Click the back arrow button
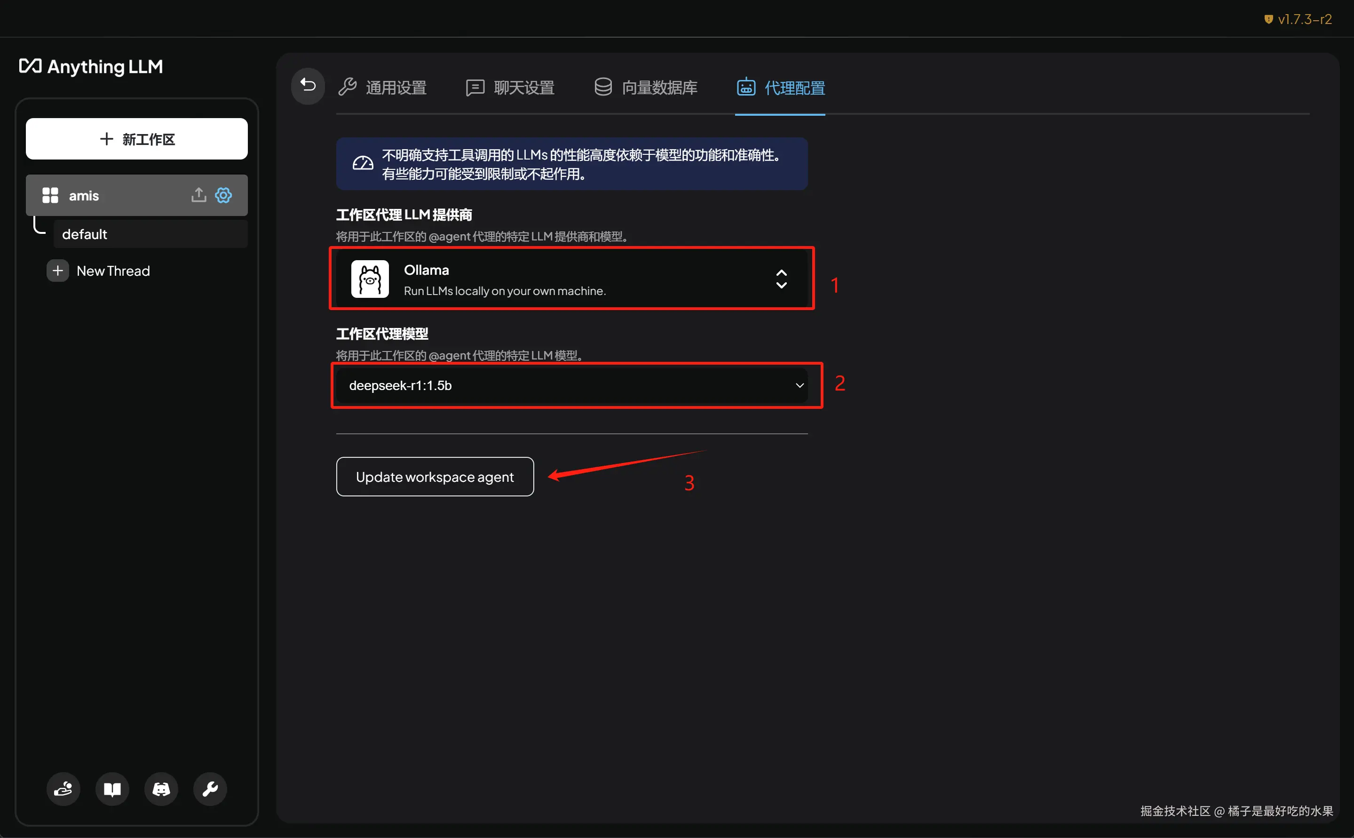 pos(308,86)
